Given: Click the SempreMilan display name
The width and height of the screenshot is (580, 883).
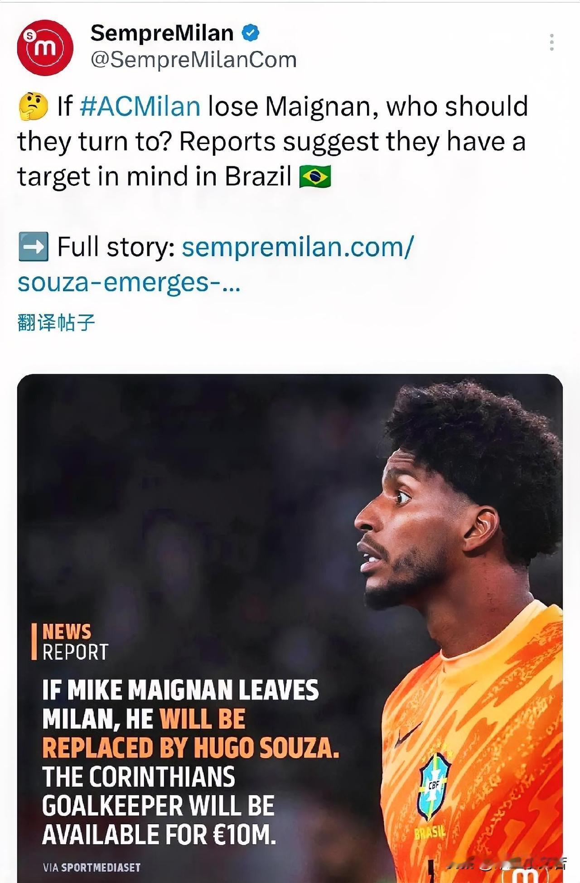Looking at the screenshot, I should [x=162, y=33].
